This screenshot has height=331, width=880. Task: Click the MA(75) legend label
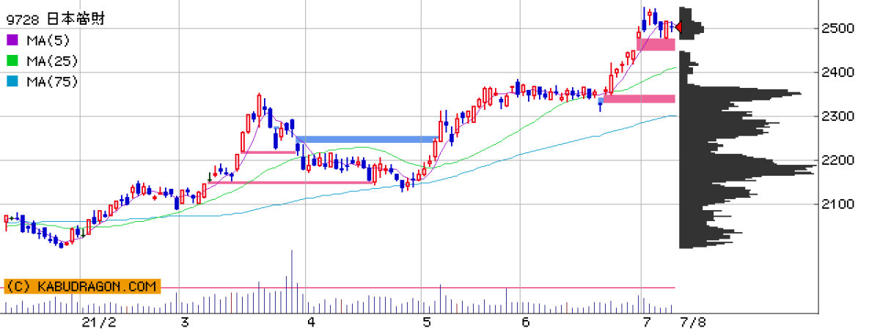point(51,81)
